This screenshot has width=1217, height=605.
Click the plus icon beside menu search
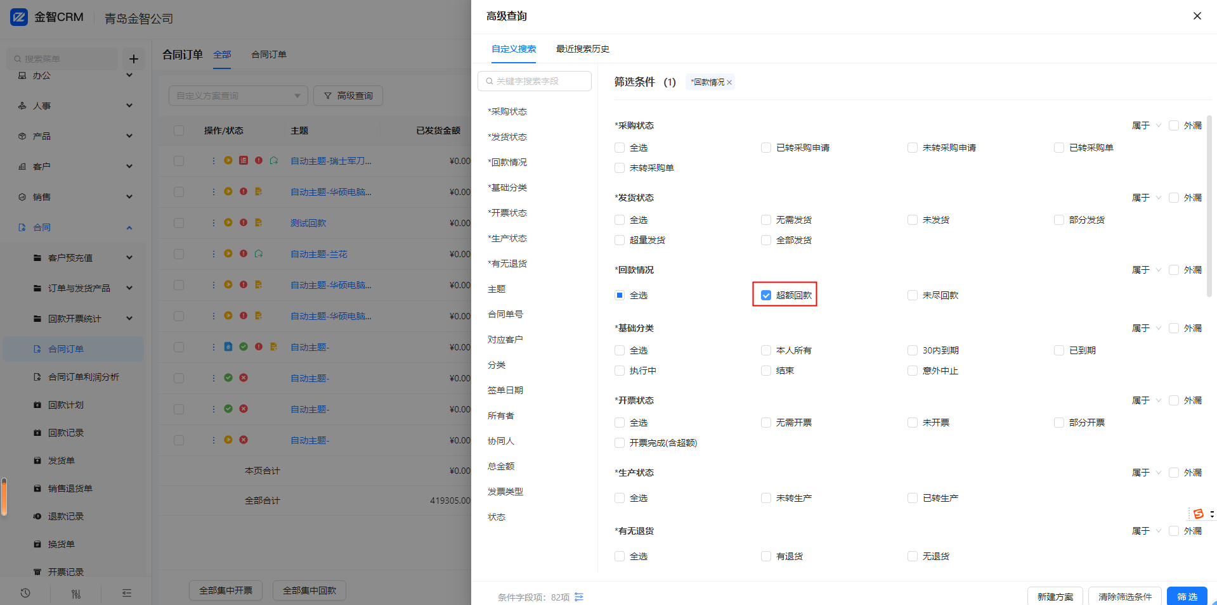[x=134, y=59]
